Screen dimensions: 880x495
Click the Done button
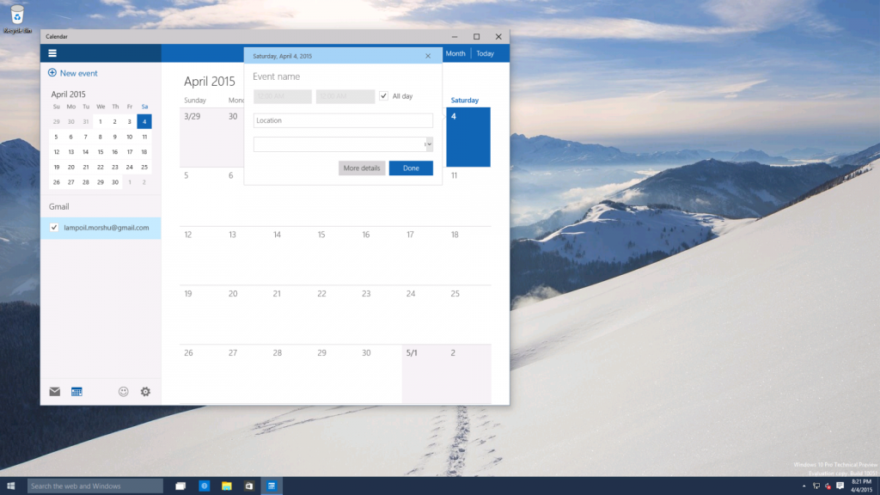411,168
